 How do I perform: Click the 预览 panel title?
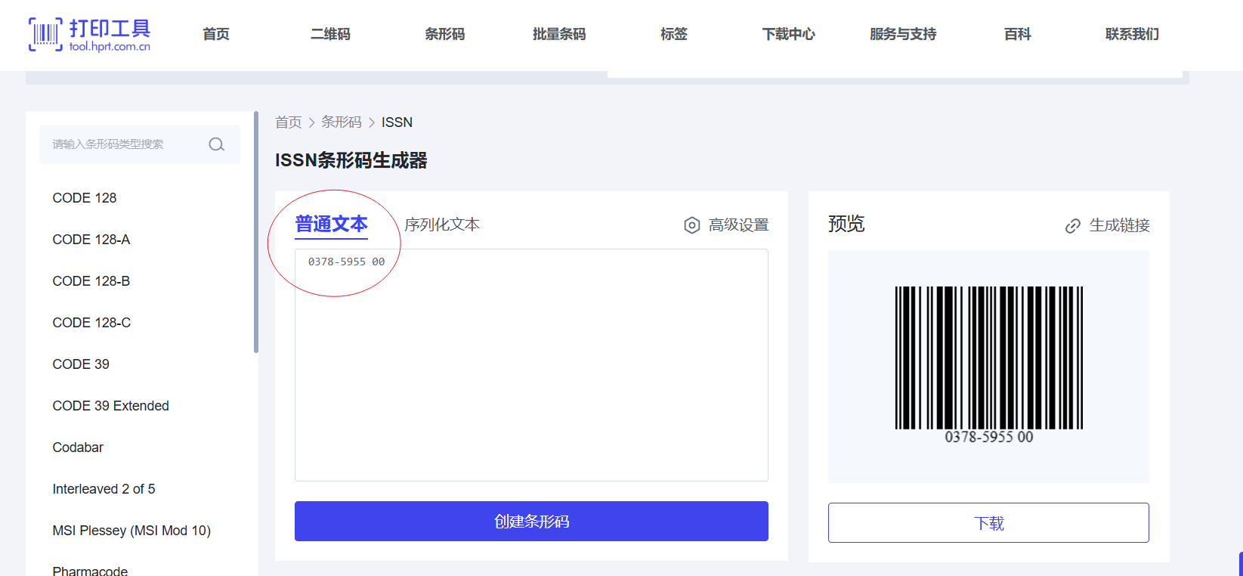(x=846, y=224)
